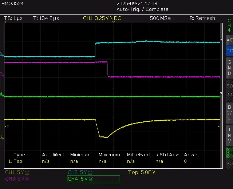Image resolution: width=233 pixels, height=189 pixels.
Task: Toggle GND coupling for the channel
Action: [229, 68]
